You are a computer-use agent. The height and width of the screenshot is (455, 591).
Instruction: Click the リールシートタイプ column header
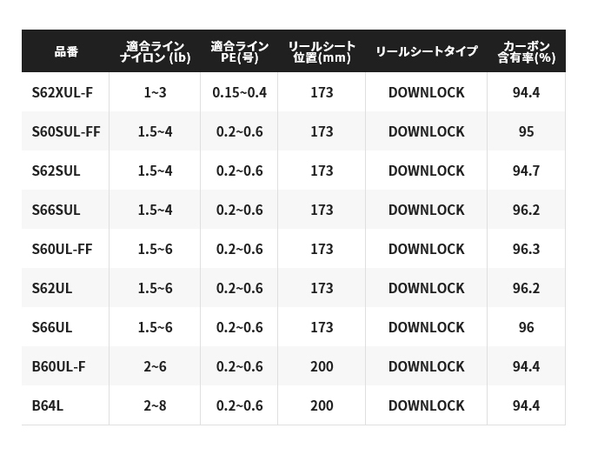pos(426,51)
